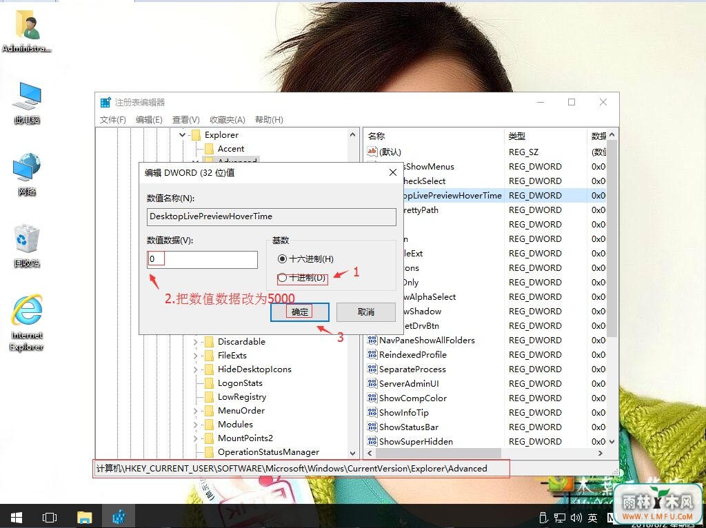Click the ServerAdminUI DWORD icon
The width and height of the screenshot is (706, 528).
[x=372, y=383]
